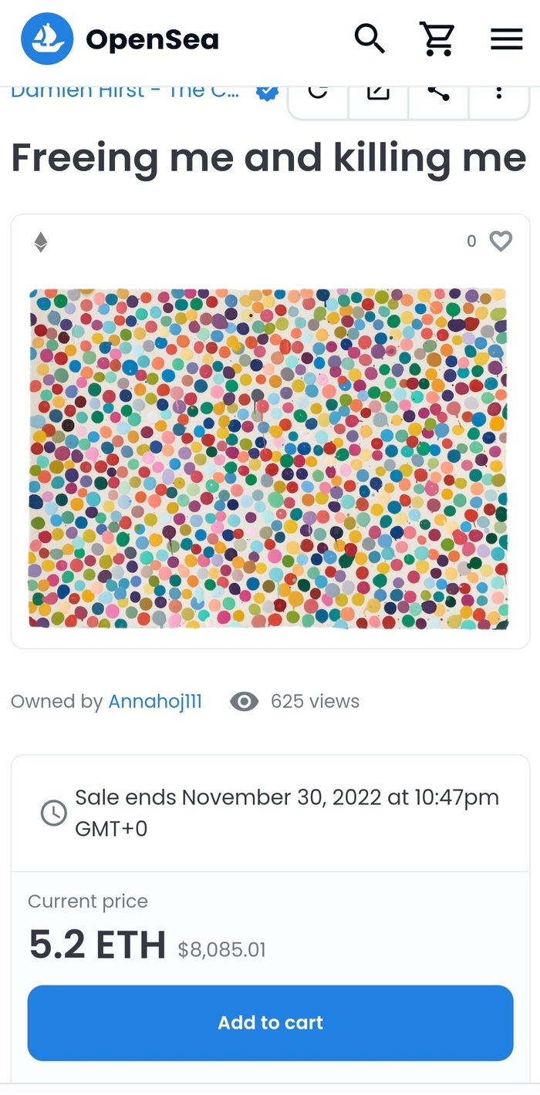Click the 5.2 ETH current price
Image resolution: width=540 pixels, height=1095 pixels.
[x=97, y=945]
